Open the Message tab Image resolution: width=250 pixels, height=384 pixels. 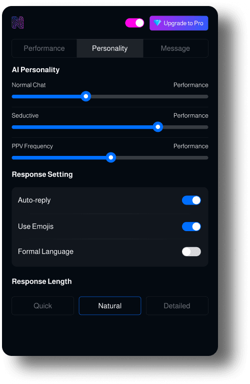click(x=175, y=48)
